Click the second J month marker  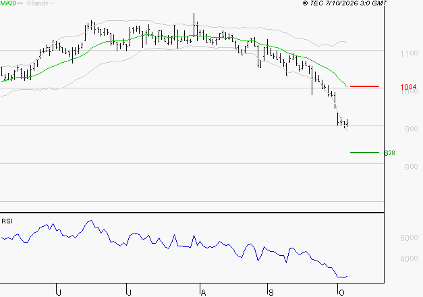(x=130, y=292)
